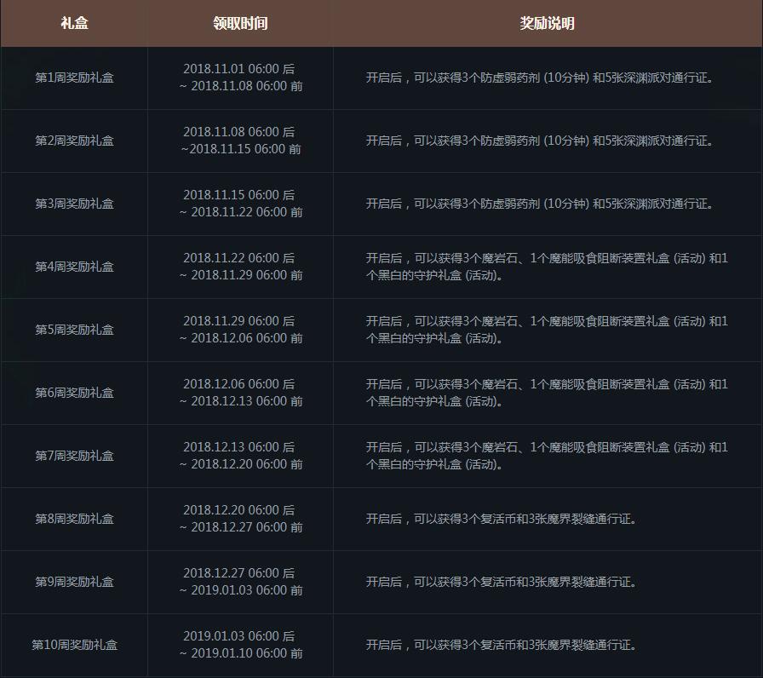Select the 第8周奖励礼盒 cell
Screen dimensions: 763x678
(74, 519)
